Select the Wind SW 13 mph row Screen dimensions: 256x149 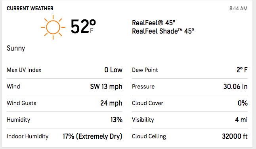(x=65, y=87)
